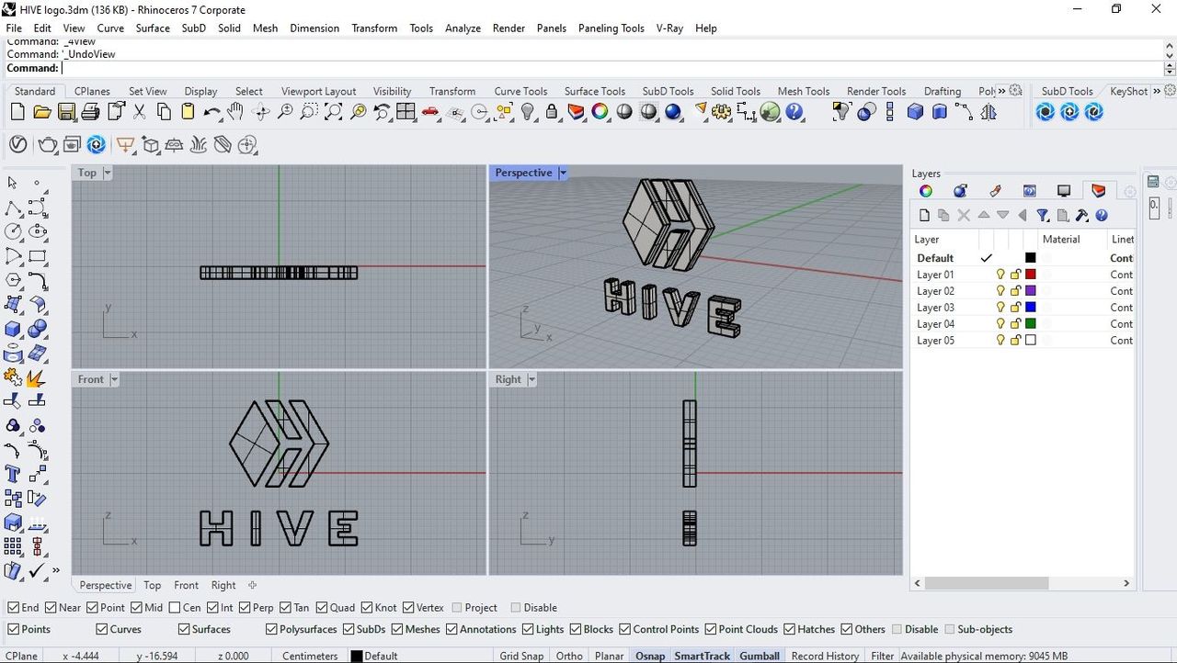The width and height of the screenshot is (1177, 663).
Task: Click the blue box solid icon in toolbar
Action: pyautogui.click(x=915, y=112)
